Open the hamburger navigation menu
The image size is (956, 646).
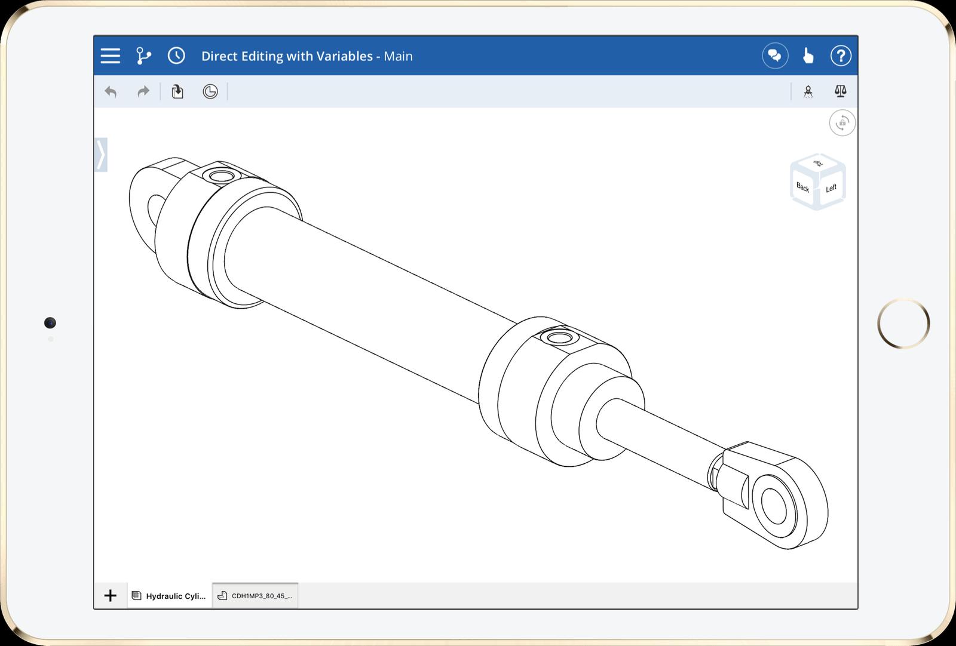click(x=111, y=56)
